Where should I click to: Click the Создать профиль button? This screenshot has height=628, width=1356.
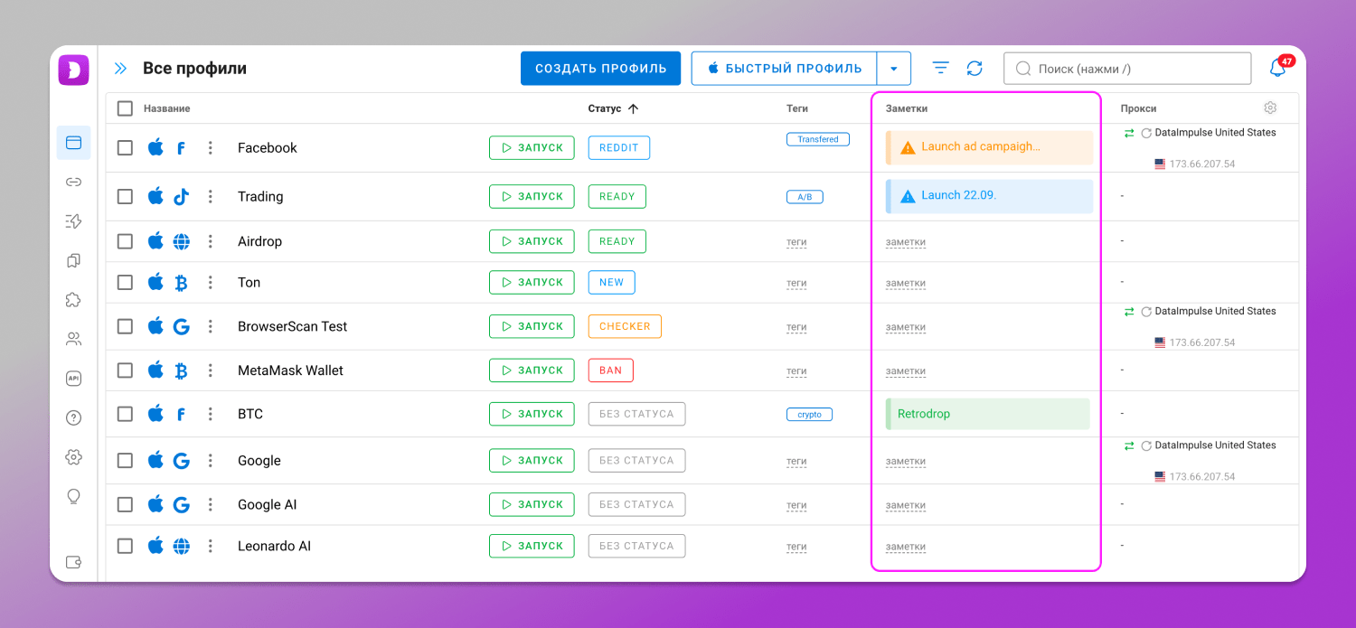(x=600, y=69)
